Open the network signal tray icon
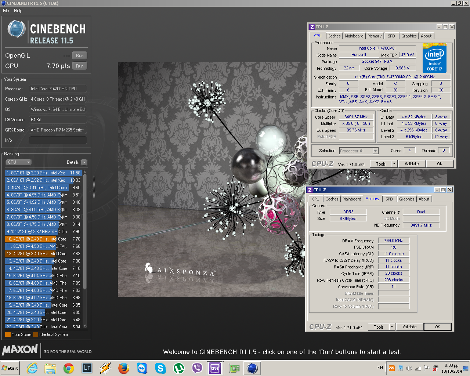 coord(418,368)
